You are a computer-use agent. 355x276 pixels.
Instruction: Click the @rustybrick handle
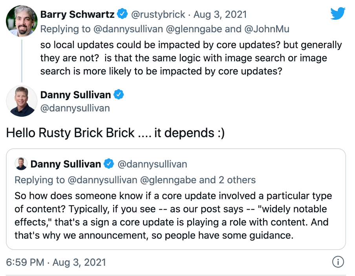158,15
